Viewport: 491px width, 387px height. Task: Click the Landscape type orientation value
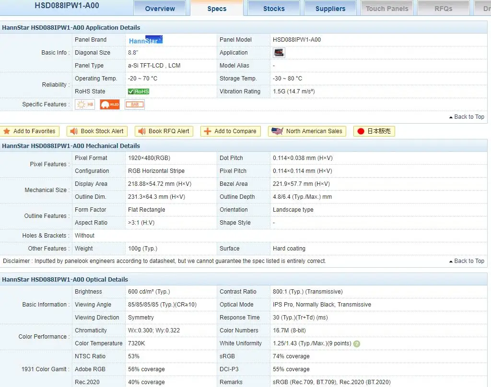(293, 210)
